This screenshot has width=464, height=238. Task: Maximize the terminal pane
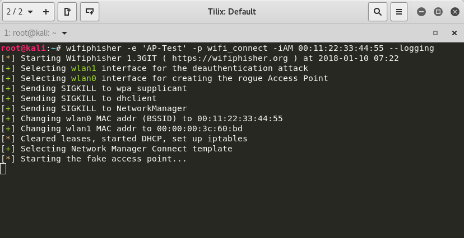pyautogui.click(x=435, y=33)
